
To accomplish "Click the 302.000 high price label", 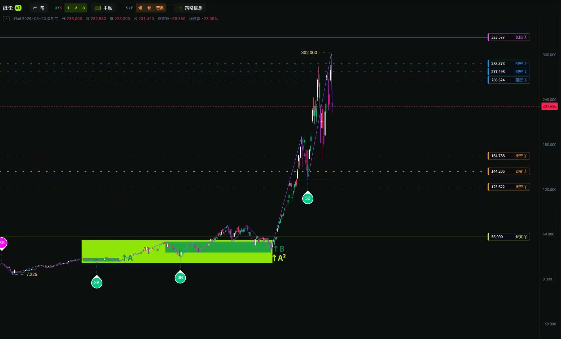I will tap(309, 52).
